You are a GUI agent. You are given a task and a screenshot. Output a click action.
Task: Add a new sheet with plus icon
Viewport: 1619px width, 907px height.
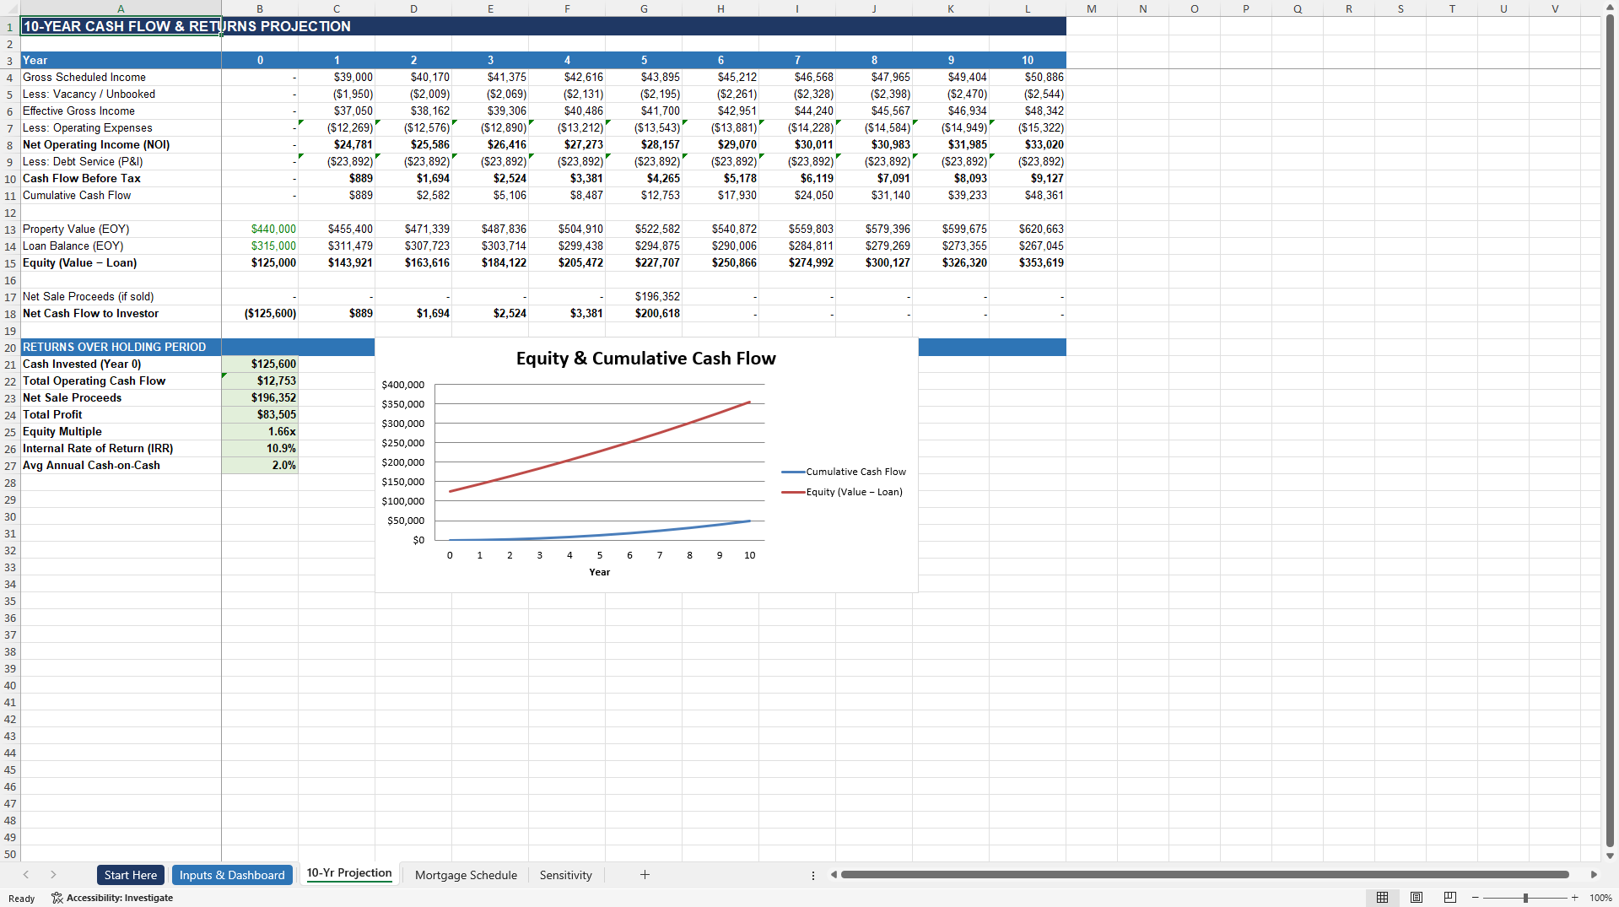tap(645, 875)
